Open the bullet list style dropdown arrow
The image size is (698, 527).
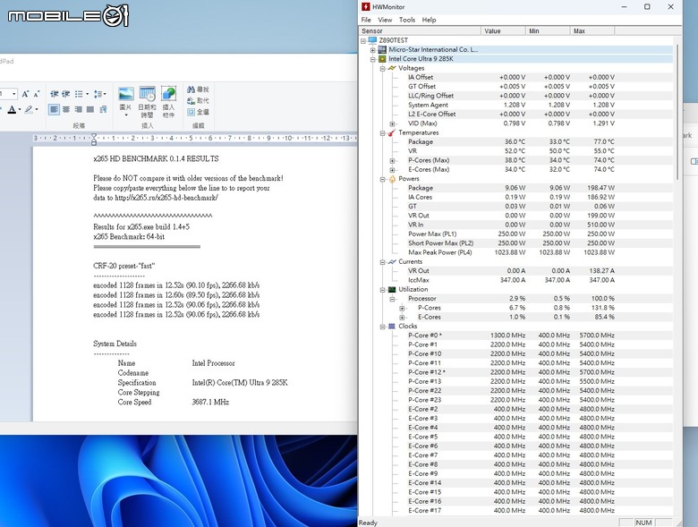coord(88,94)
